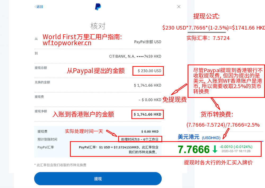Click the (USDHKD) symbol link
This screenshot has height=188, width=265.
211,138
